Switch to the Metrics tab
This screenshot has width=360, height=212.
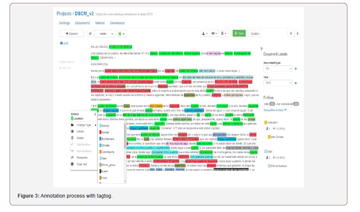pyautogui.click(x=100, y=23)
